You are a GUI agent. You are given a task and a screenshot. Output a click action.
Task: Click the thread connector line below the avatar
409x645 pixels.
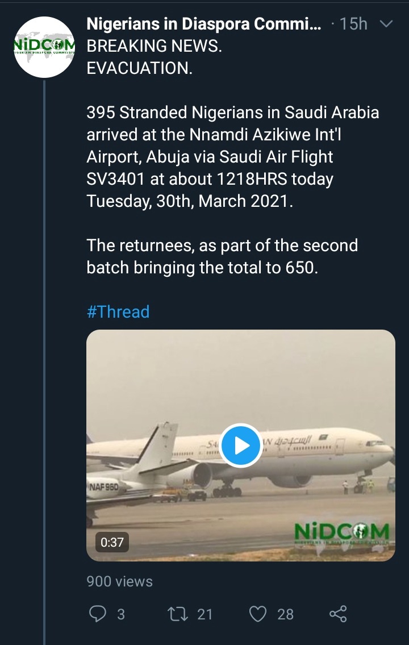click(44, 362)
